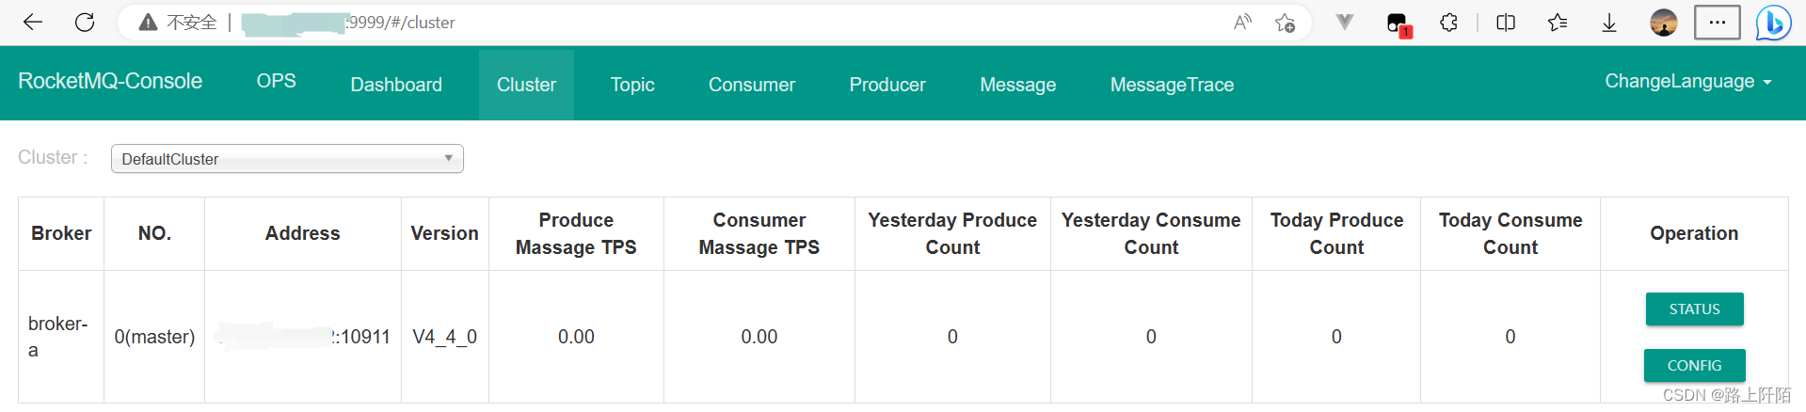Switch to the Topic tab
1806x412 pixels.
(x=632, y=85)
